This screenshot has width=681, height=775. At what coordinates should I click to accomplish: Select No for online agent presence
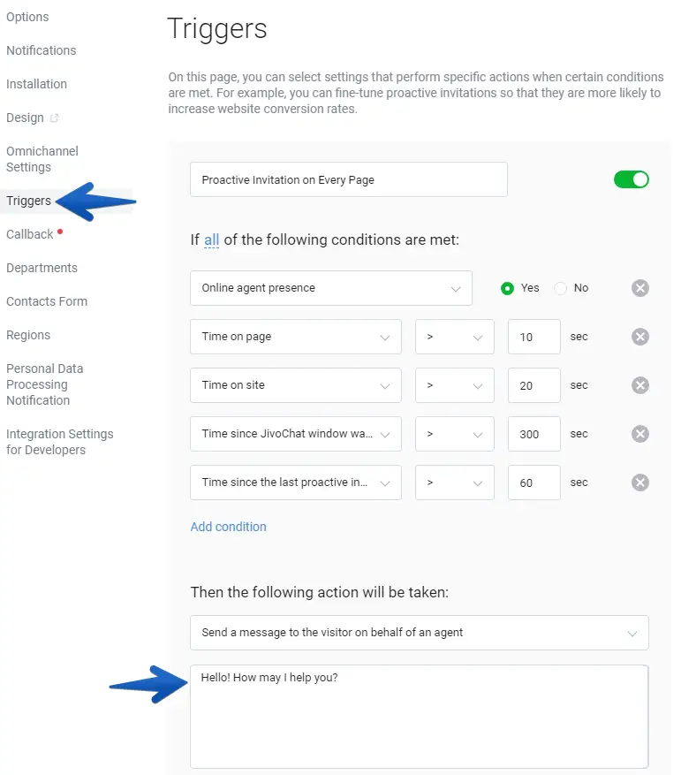560,288
